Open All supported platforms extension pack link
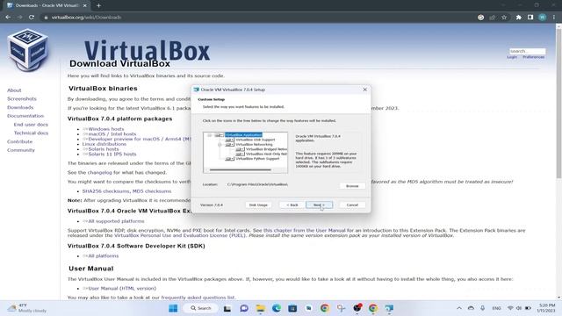 (116, 221)
